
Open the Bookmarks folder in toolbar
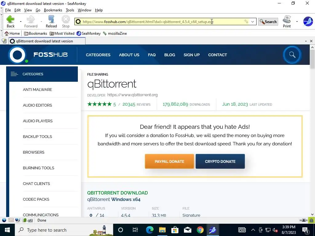tap(36, 33)
